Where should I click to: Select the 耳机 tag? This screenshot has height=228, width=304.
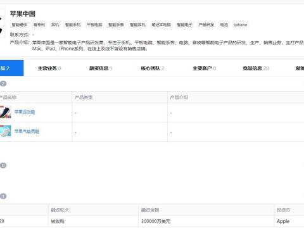[x=55, y=25]
